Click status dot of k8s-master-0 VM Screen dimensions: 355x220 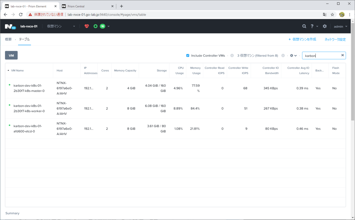point(9,85)
